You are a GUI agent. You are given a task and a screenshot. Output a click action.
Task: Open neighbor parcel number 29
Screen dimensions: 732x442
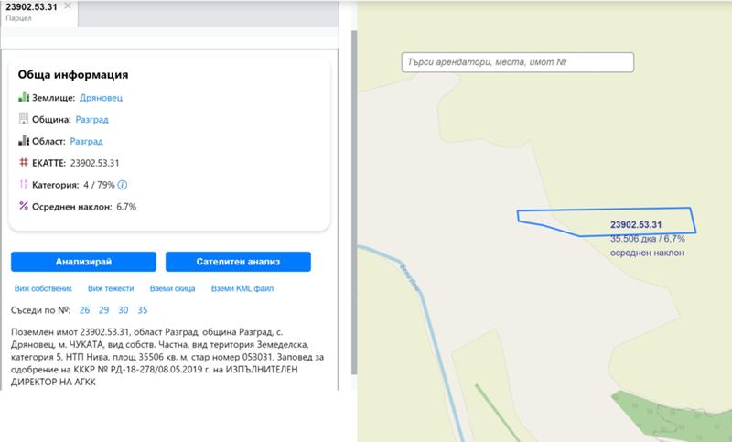(103, 310)
